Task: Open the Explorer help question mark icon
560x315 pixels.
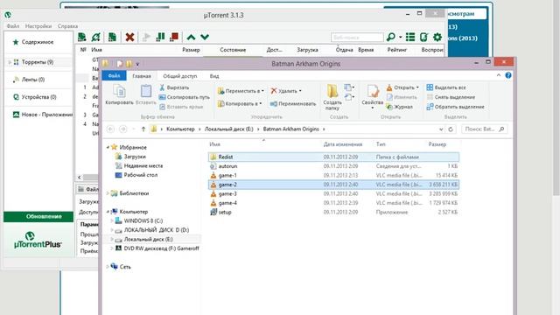Action: tap(508, 75)
